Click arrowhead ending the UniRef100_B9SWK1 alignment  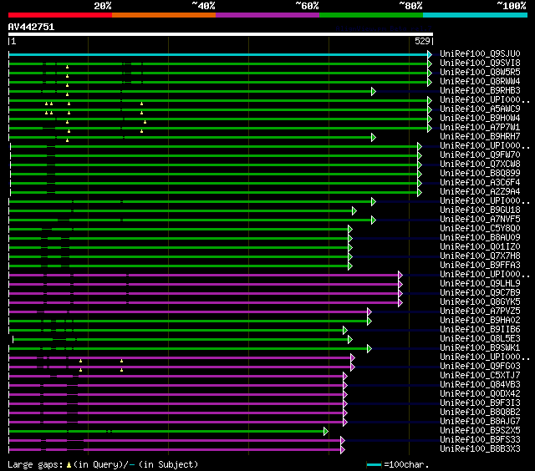click(369, 348)
